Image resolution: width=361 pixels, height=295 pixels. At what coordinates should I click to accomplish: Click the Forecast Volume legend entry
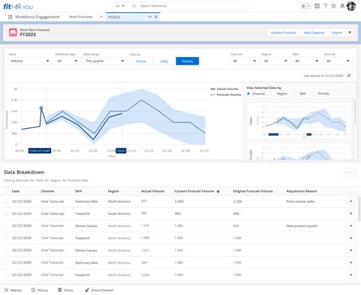coord(225,95)
